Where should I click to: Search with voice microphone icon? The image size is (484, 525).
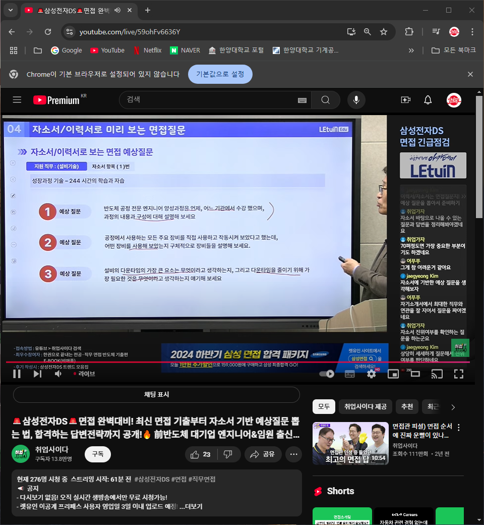356,100
